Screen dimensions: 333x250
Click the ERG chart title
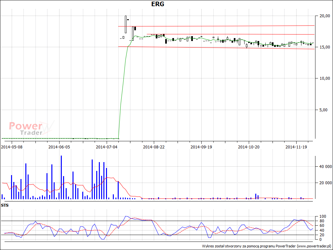pyautogui.click(x=158, y=4)
